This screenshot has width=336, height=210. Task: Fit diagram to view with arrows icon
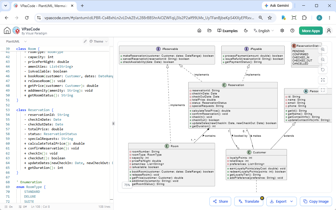tap(323, 80)
